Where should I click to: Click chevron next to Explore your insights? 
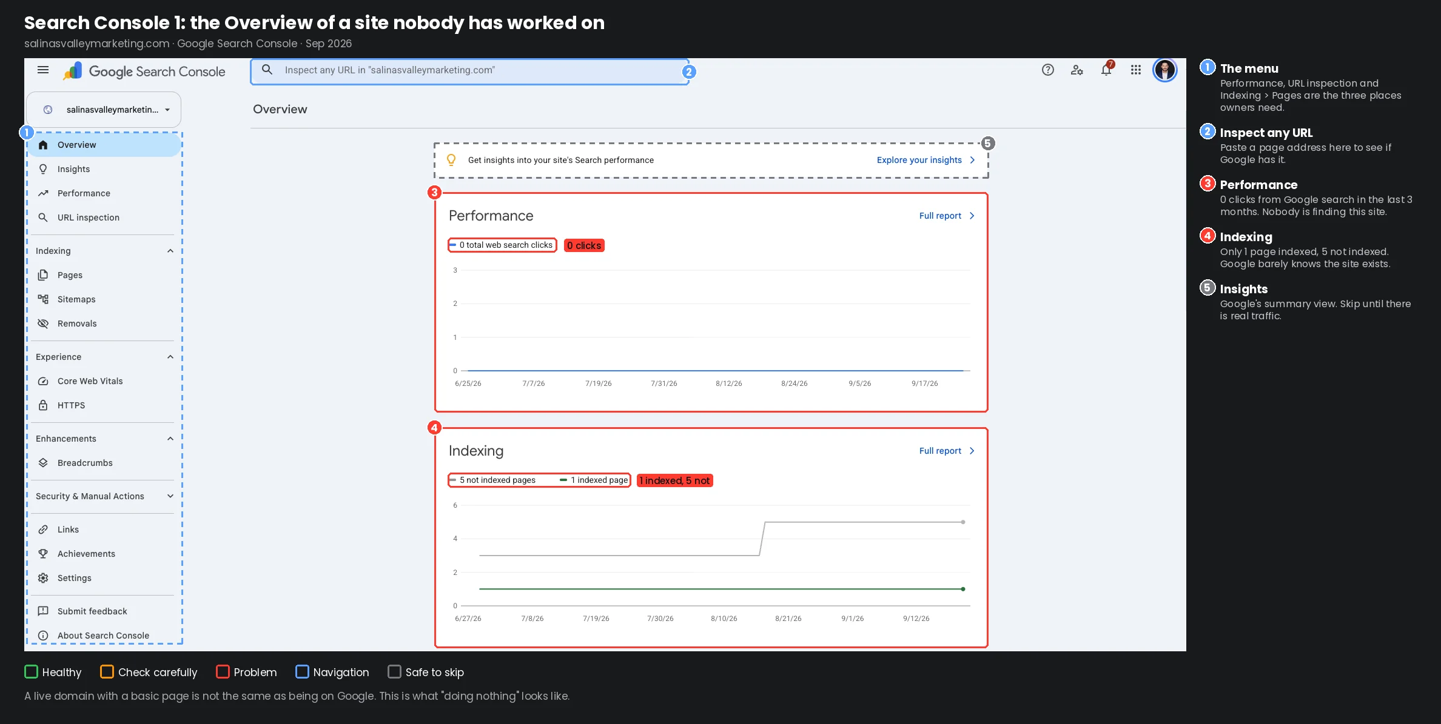point(973,160)
